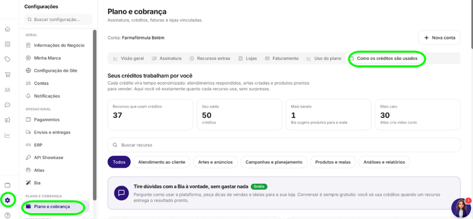The width and height of the screenshot is (473, 219).
Task: Click the window icon above the settings gear
Action: [x=7, y=185]
